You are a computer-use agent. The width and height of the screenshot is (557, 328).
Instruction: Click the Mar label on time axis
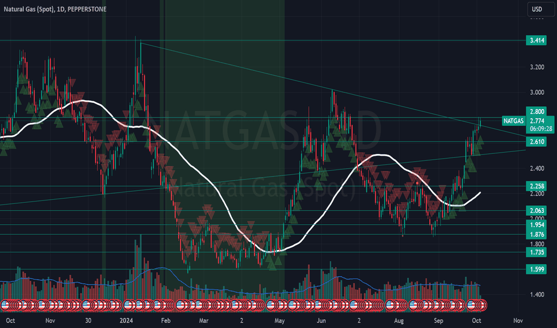[x=204, y=321]
